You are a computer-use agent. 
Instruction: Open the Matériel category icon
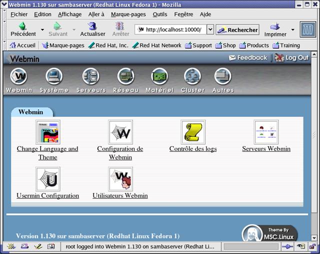coord(159,76)
